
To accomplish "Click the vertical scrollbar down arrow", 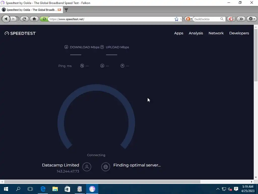I will point(256,178).
